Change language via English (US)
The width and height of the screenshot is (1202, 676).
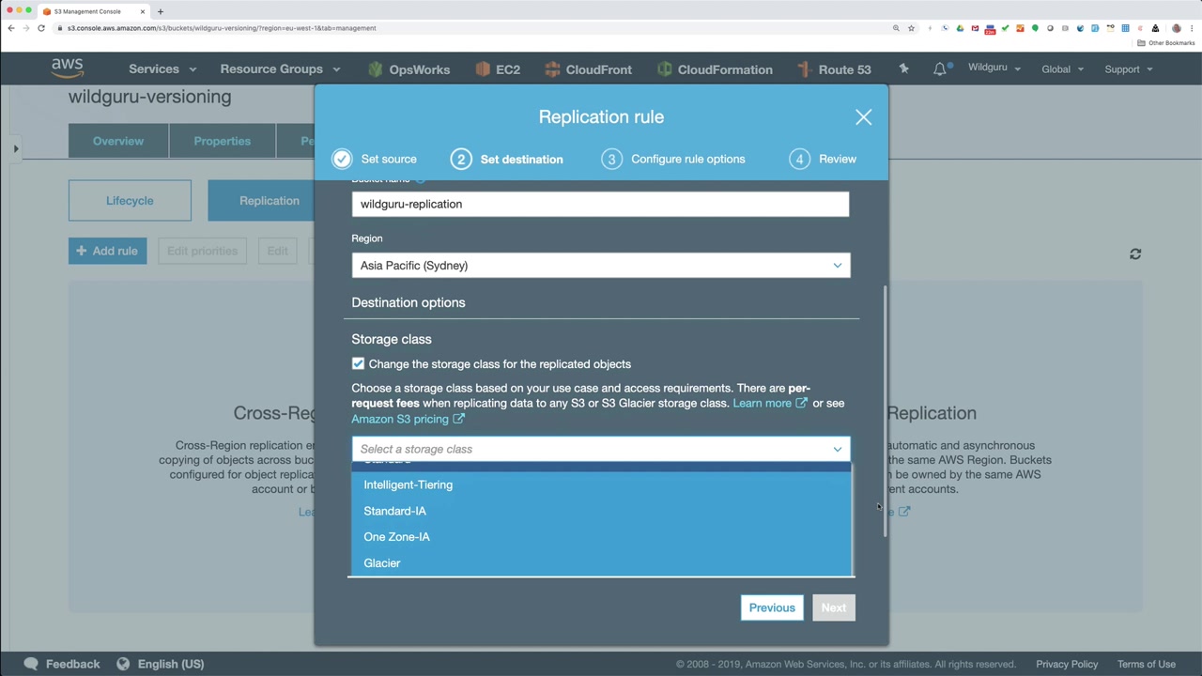pos(161,664)
